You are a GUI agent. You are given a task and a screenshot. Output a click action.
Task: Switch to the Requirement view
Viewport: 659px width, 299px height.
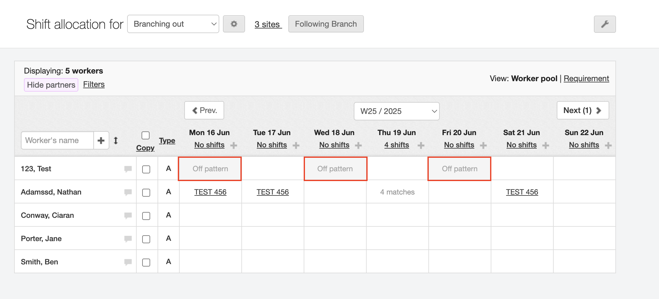tap(586, 79)
